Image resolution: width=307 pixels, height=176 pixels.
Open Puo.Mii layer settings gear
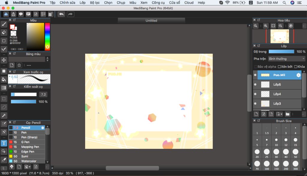coord(298,75)
